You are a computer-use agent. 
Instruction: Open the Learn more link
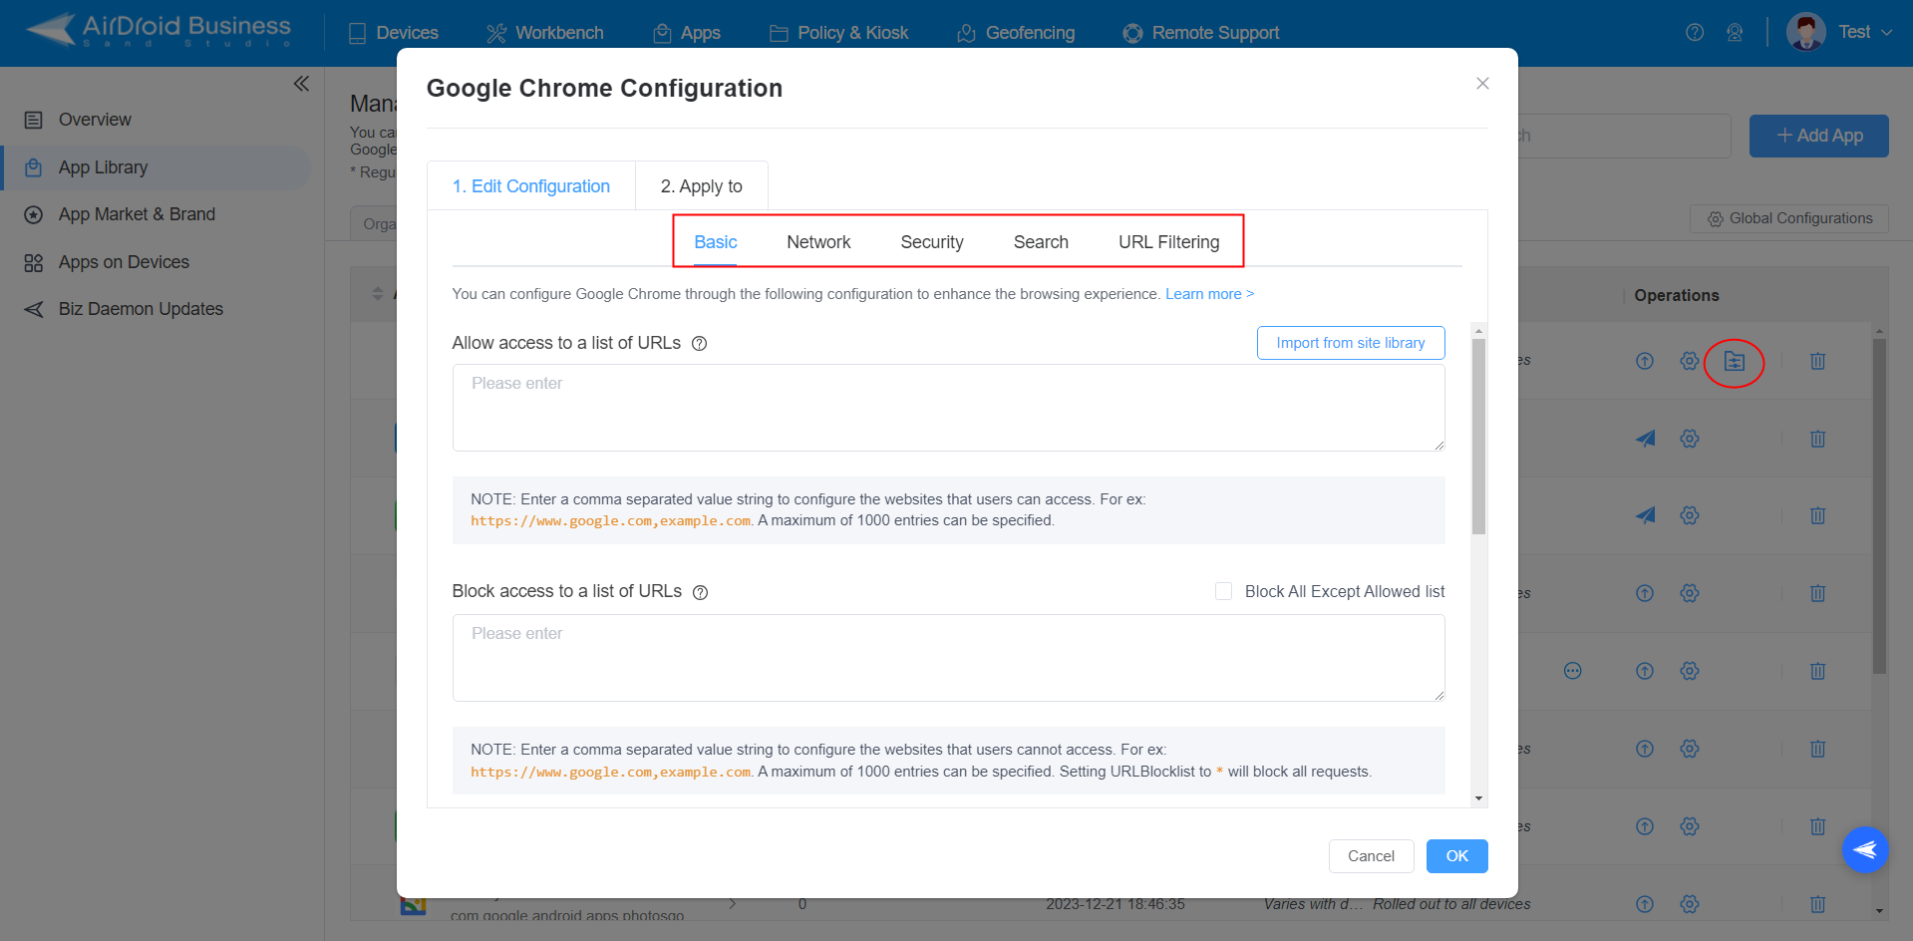coord(1208,293)
